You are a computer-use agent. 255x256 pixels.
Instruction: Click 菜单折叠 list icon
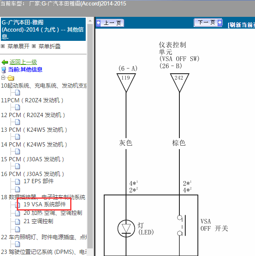pyautogui.click(x=34, y=46)
